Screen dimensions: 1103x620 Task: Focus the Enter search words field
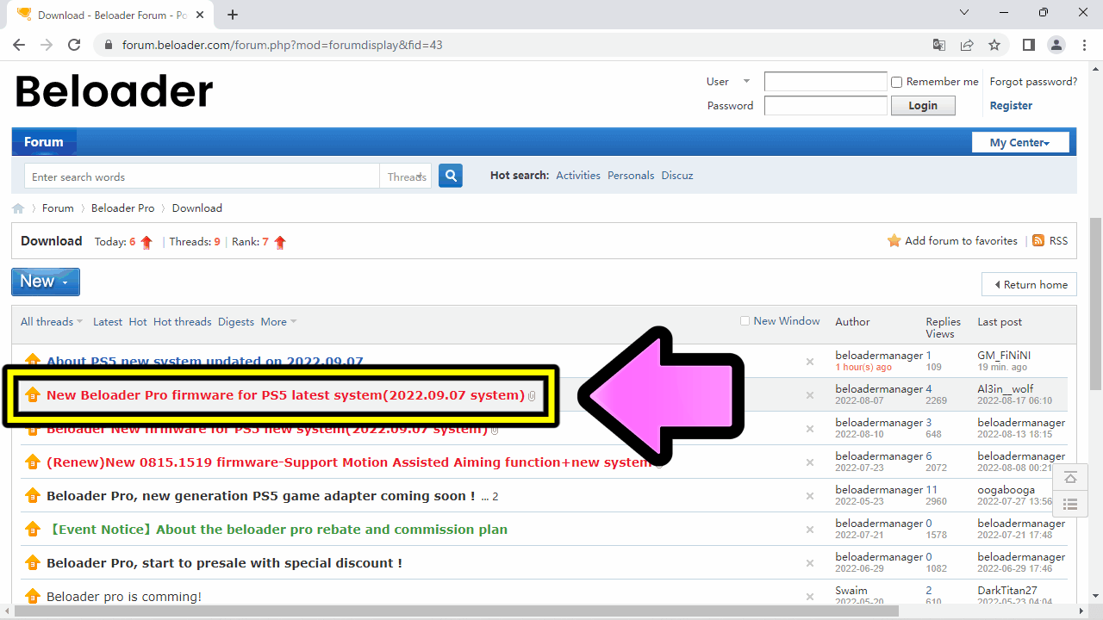(202, 177)
